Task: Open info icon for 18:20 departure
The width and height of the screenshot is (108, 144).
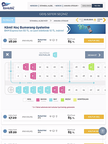Action: pyautogui.click(x=5, y=131)
